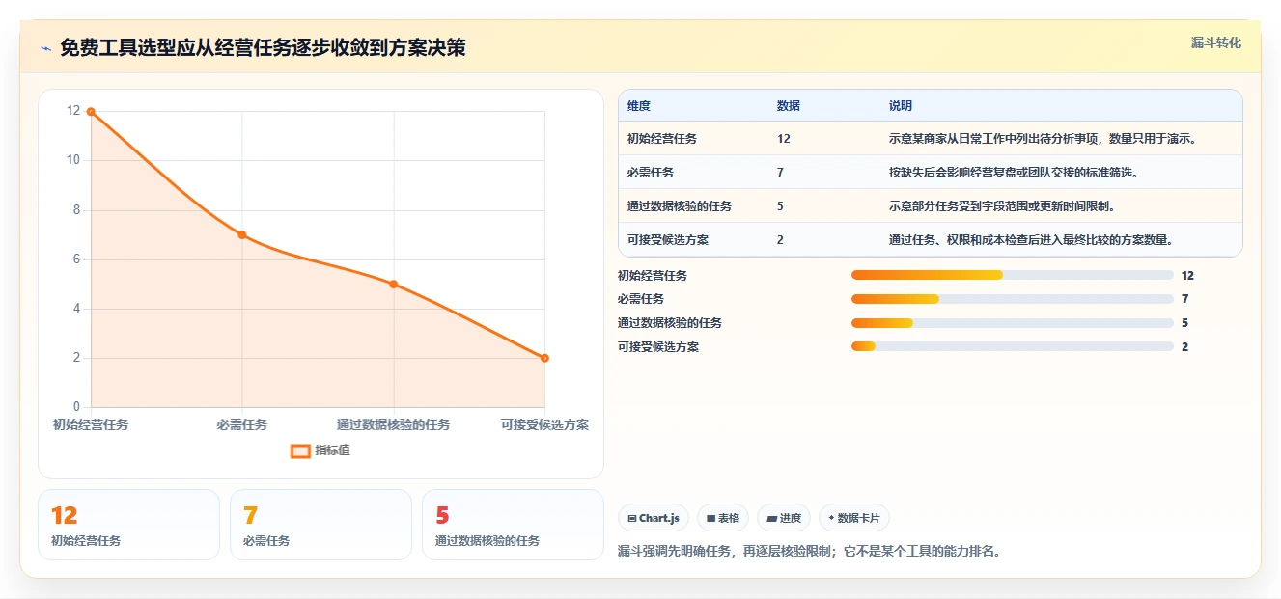Click the 通过数据核验的任务 cell in the table

coord(680,206)
